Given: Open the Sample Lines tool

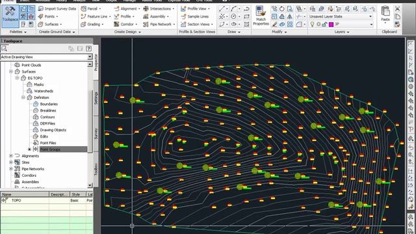Looking at the screenshot, I should 195,16.
